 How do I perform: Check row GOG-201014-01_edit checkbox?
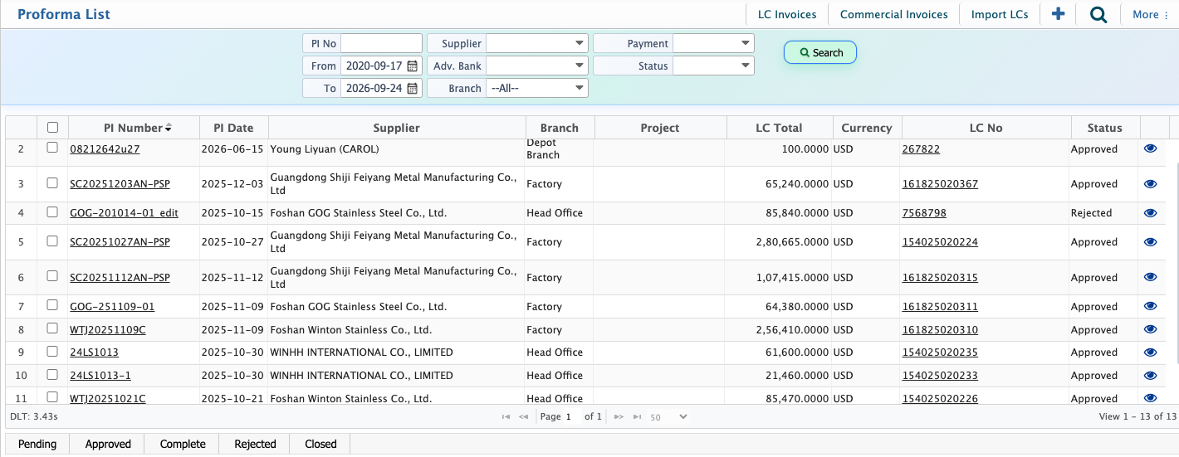click(52, 211)
